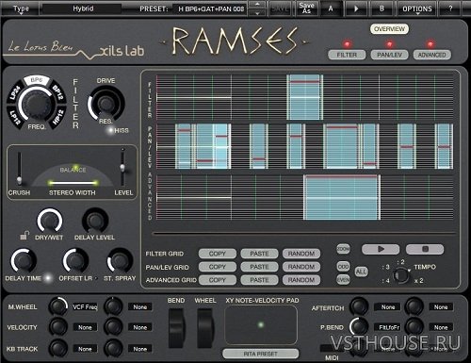This screenshot has height=363, width=471.
Task: Stop the sequencer with the stop button
Action: click(425, 249)
